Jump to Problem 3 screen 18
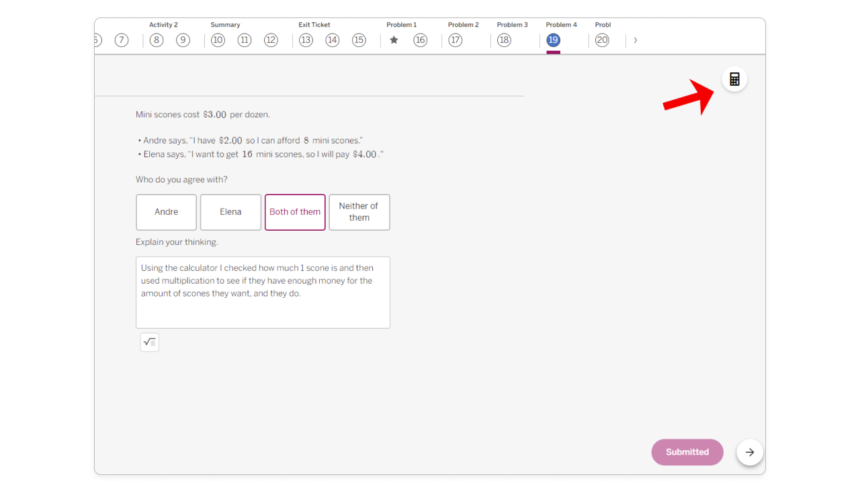Image resolution: width=860 pixels, height=493 pixels. pyautogui.click(x=504, y=40)
